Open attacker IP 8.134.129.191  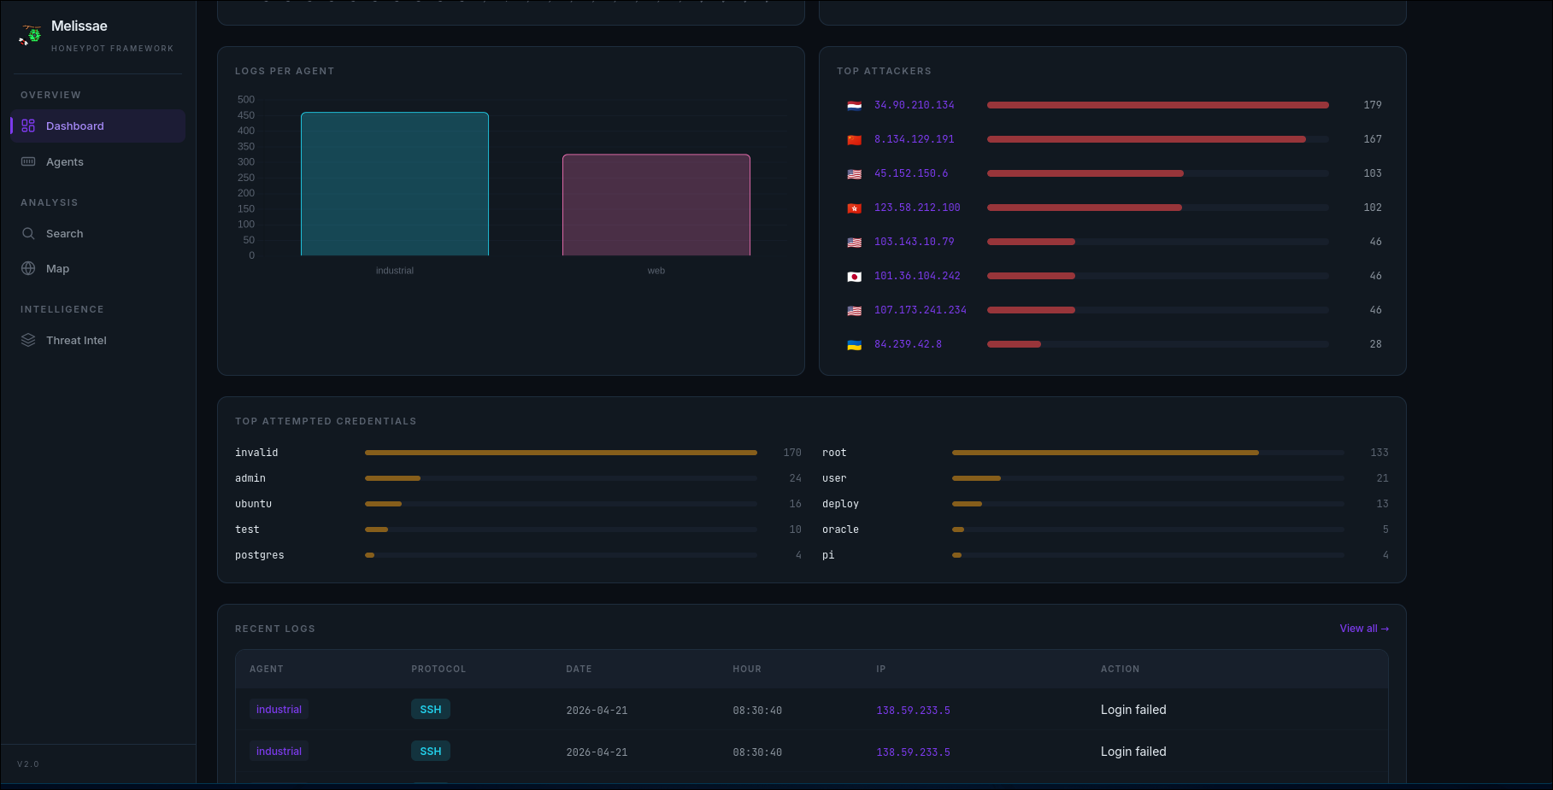(x=914, y=139)
